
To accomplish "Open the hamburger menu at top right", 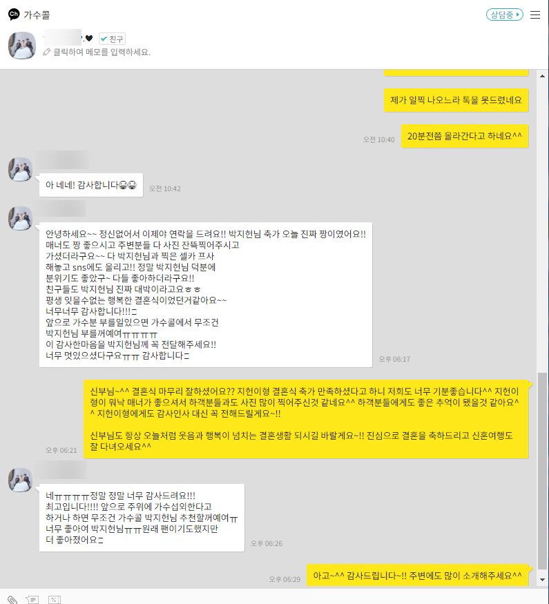I will pyautogui.click(x=534, y=15).
